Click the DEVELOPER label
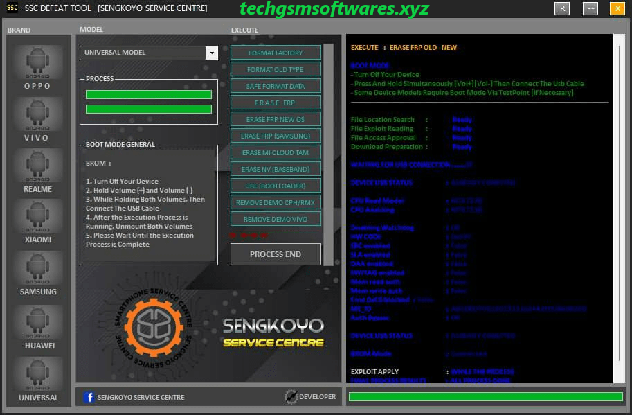This screenshot has height=415, width=632. click(x=317, y=397)
